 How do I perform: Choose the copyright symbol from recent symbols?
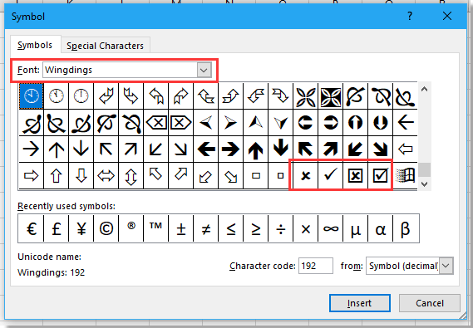point(106,228)
